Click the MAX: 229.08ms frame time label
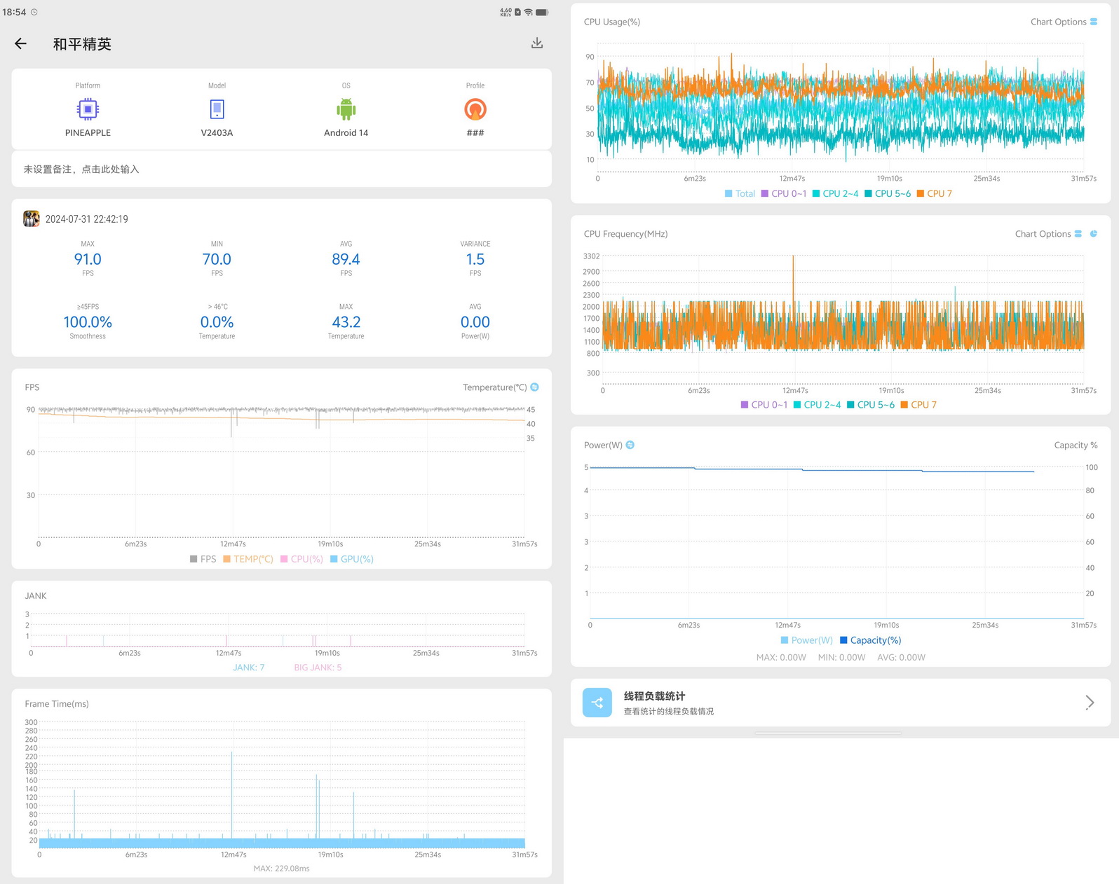Screen dimensions: 1119x884 tap(281, 869)
